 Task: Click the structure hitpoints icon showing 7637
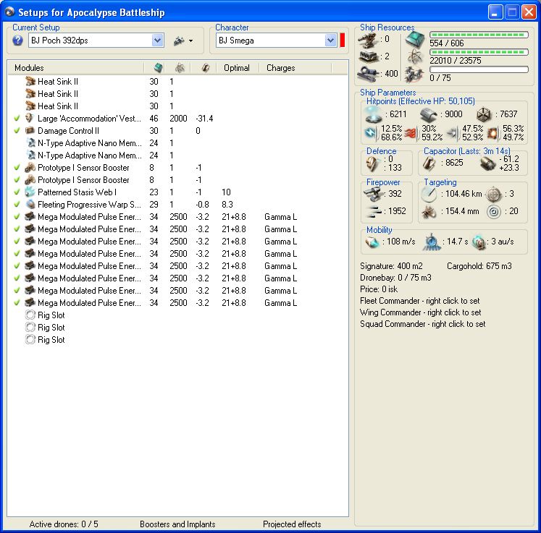[x=483, y=115]
